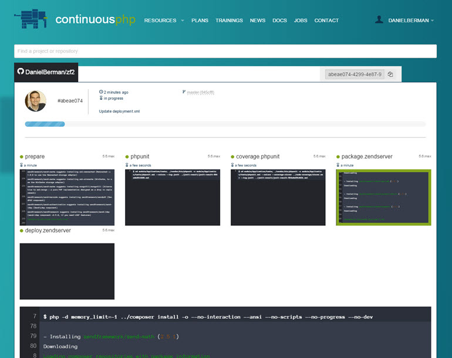Image resolution: width=452 pixels, height=358 pixels.
Task: Click the GitHub icon beside DanielBerman/zf2
Action: (21, 72)
